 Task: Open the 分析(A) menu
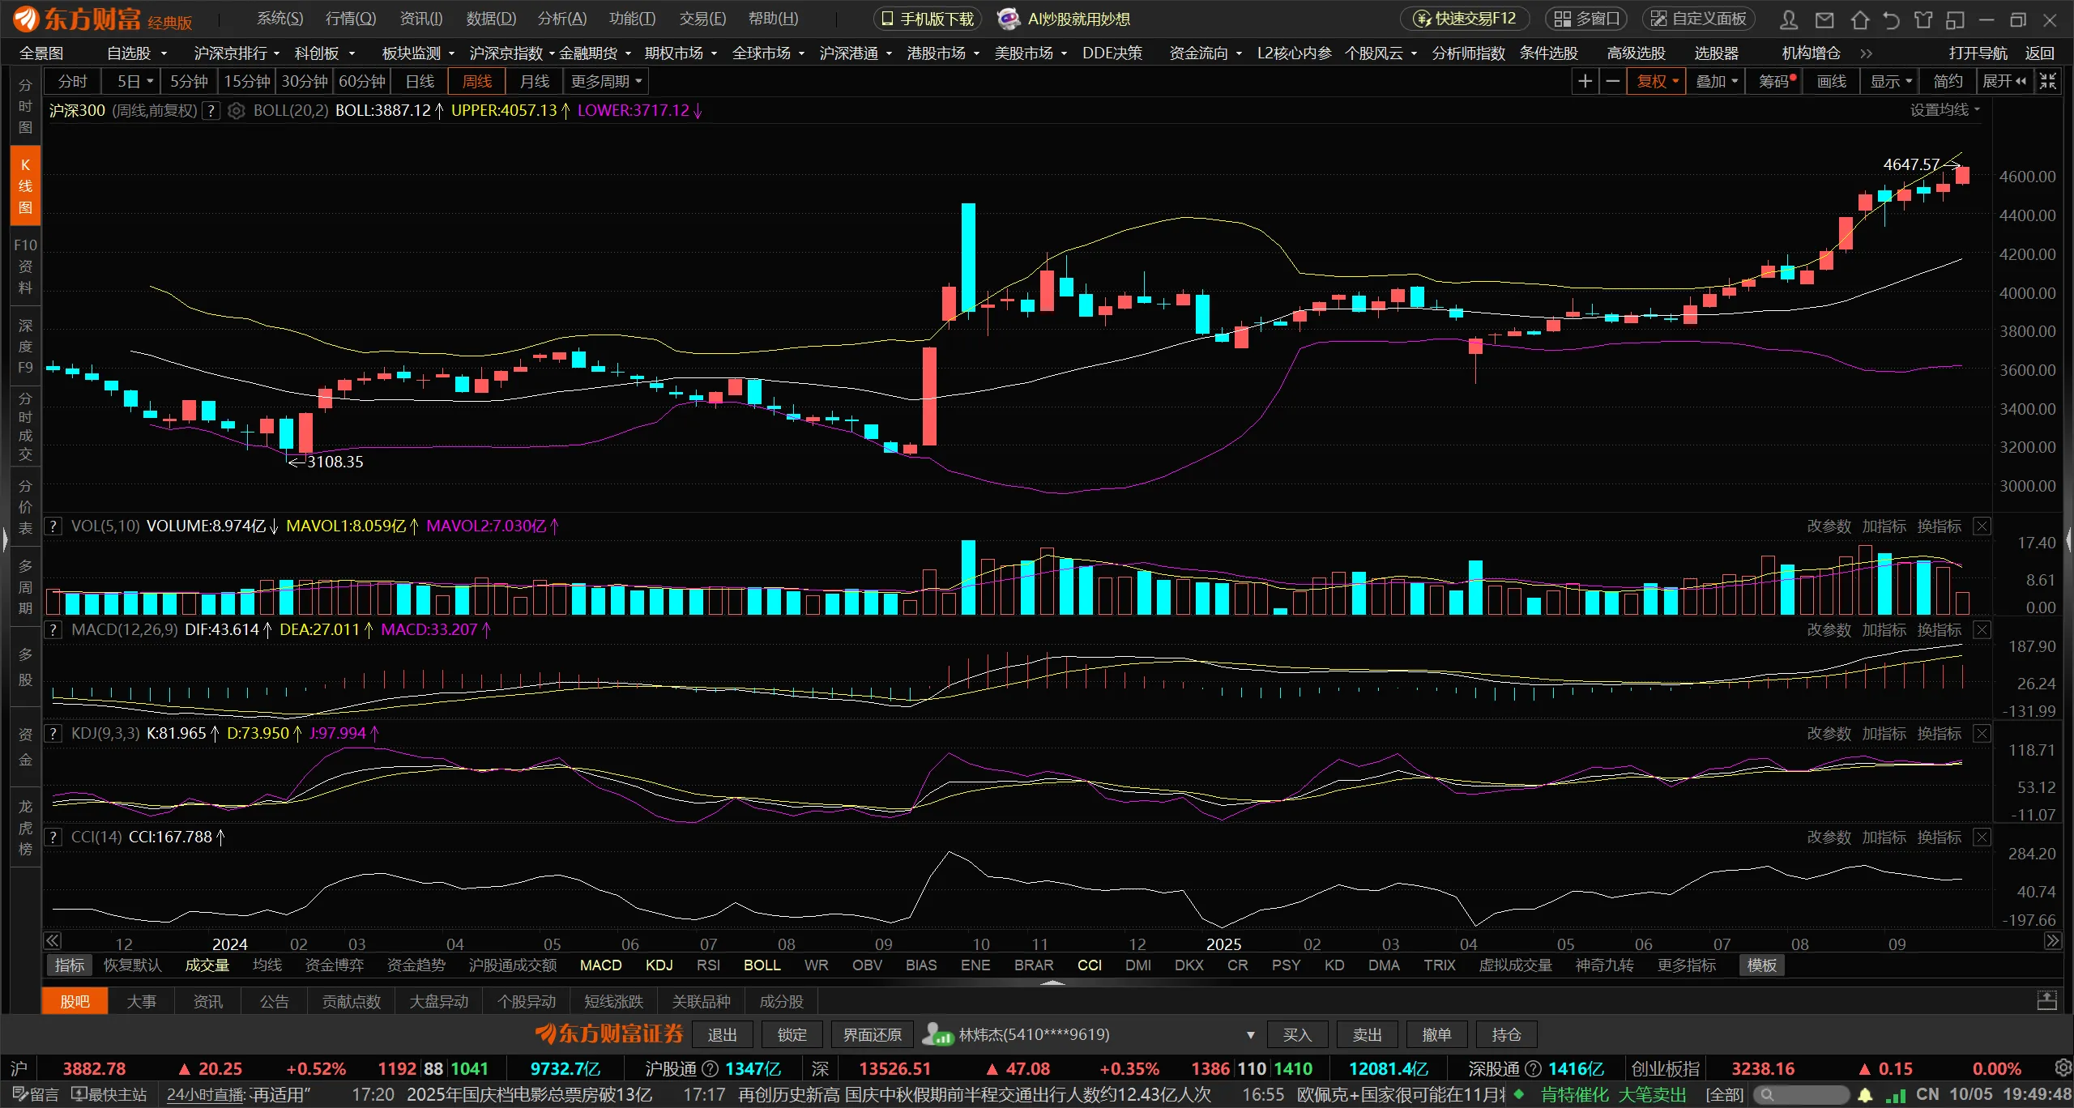561,19
